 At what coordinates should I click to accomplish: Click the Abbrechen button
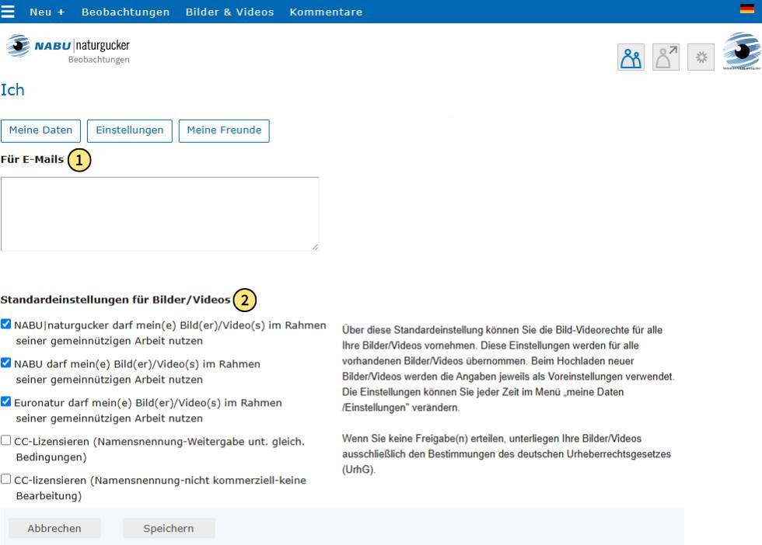pyautogui.click(x=54, y=528)
